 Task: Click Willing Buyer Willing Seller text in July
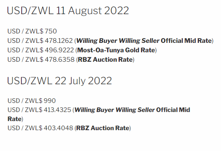point(115,110)
